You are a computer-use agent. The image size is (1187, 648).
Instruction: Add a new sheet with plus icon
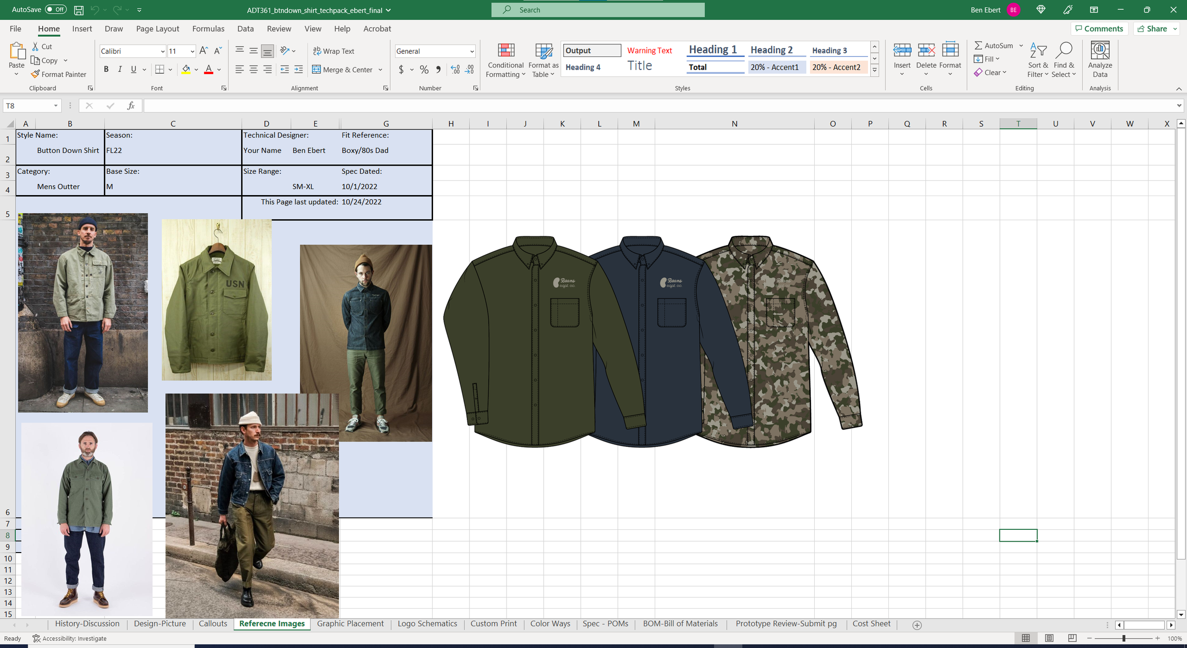click(x=917, y=625)
